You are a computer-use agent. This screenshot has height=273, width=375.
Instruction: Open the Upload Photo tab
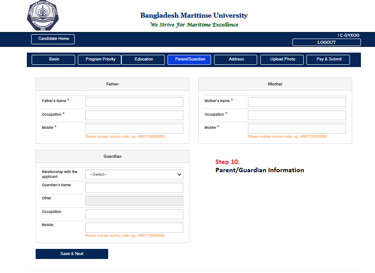[x=282, y=60]
